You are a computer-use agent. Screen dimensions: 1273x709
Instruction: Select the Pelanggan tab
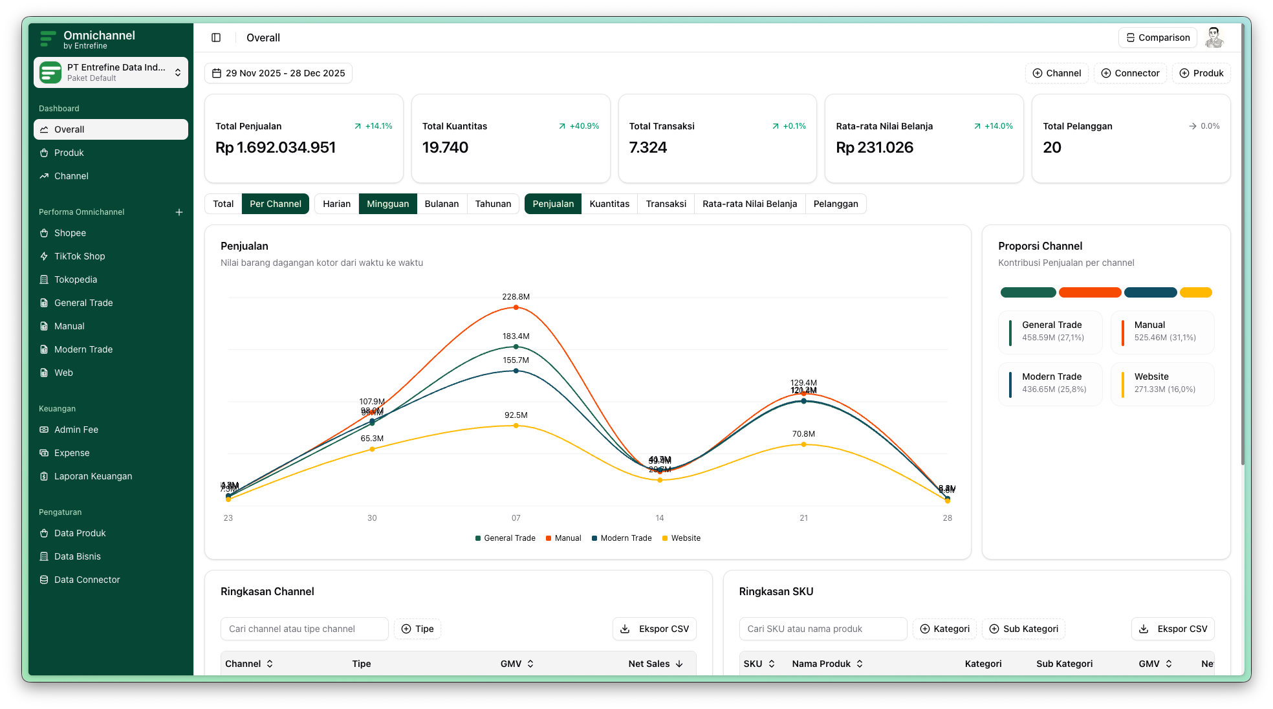835,204
